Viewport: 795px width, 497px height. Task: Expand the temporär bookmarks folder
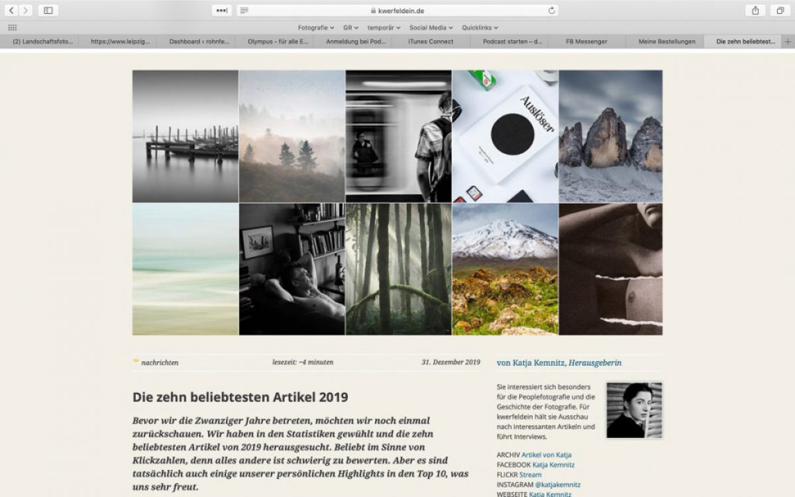click(x=384, y=28)
